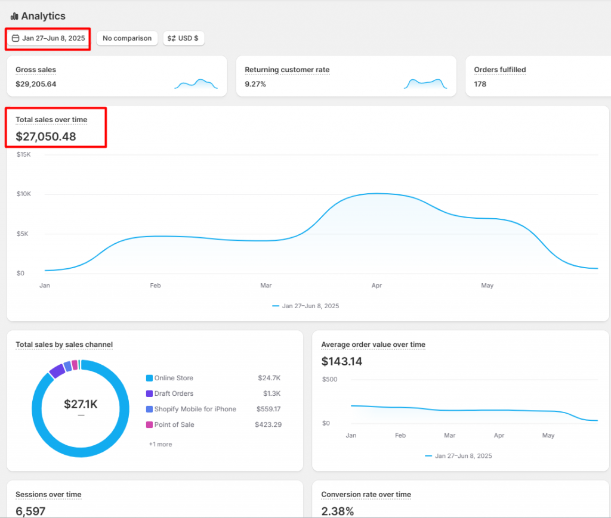This screenshot has height=518, width=611.
Task: Open the Orders fulfilled report
Action: point(500,70)
